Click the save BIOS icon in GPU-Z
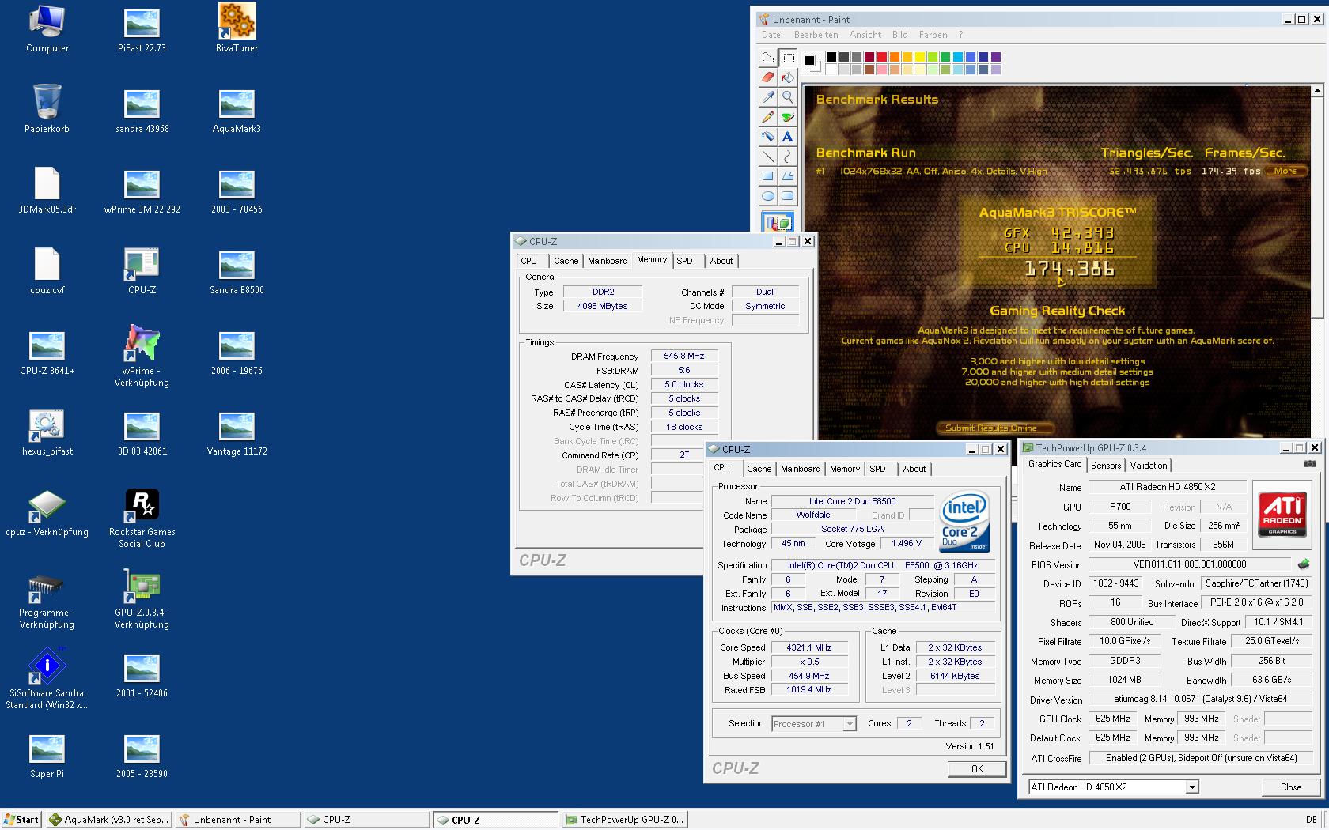Viewport: 1329px width, 830px height. (1303, 564)
